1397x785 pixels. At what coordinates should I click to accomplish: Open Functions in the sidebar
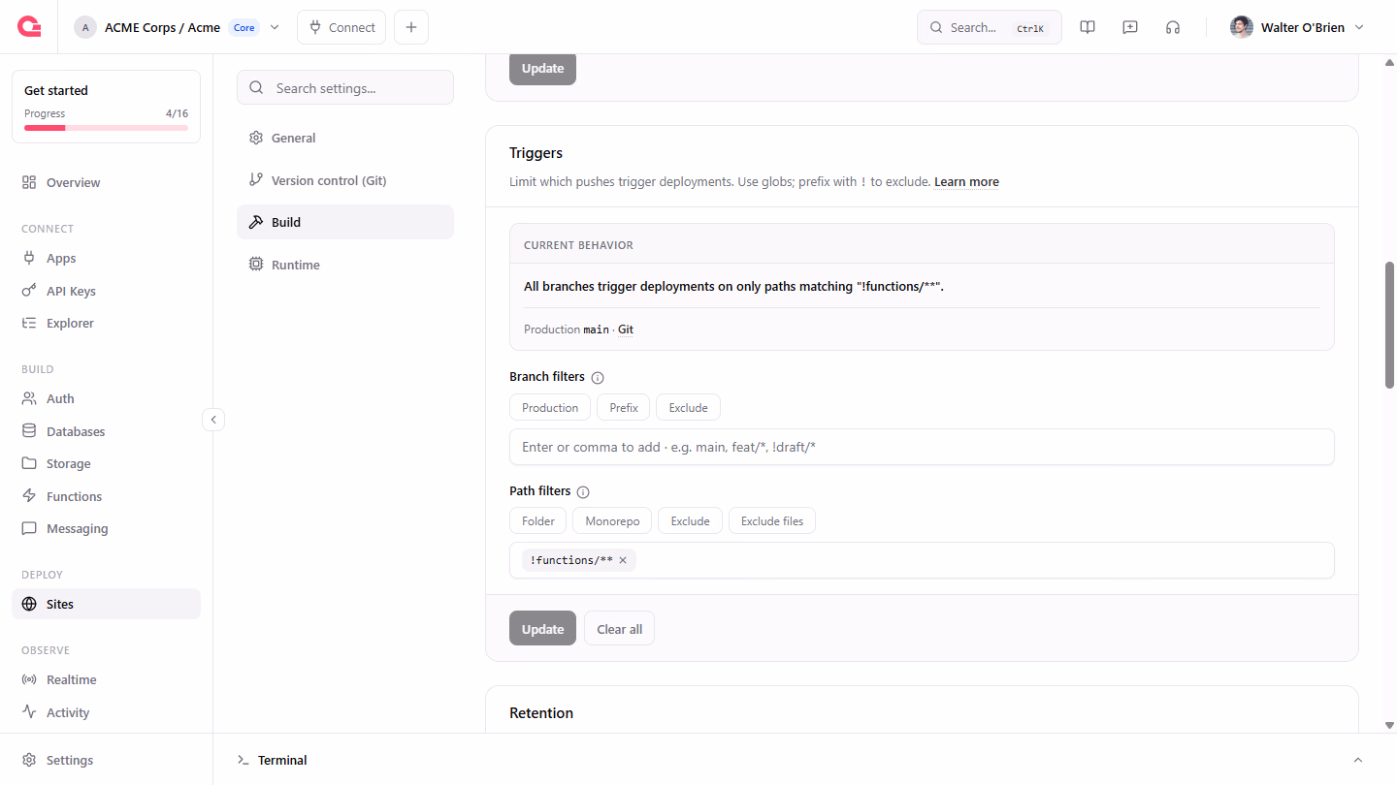pos(106,496)
